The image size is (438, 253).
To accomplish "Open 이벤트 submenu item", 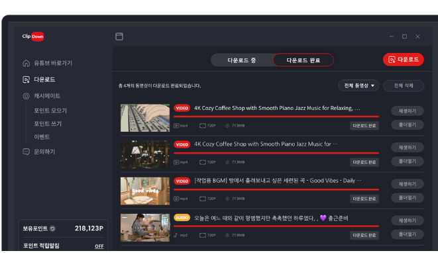I will coord(42,137).
